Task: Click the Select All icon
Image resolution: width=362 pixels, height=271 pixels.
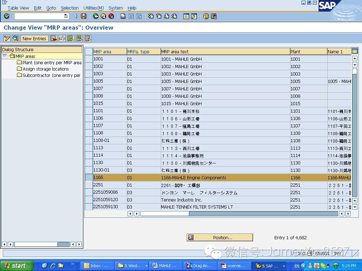Action: (71, 38)
